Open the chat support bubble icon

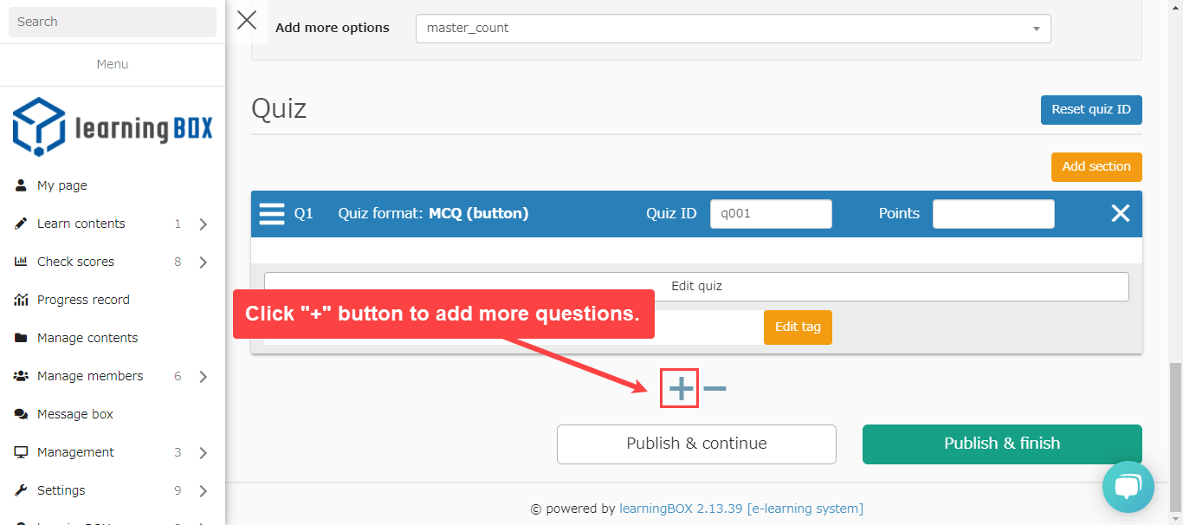1128,487
